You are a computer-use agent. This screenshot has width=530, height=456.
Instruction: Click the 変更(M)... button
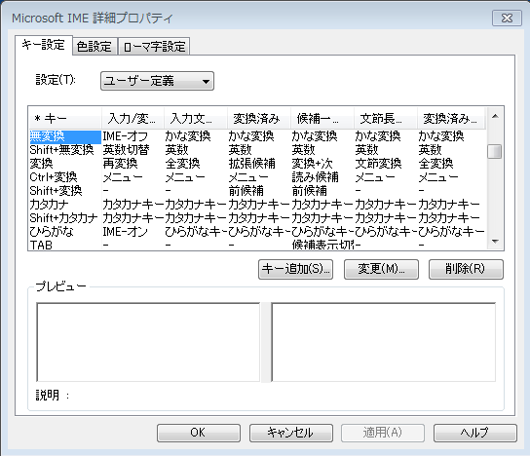point(381,269)
